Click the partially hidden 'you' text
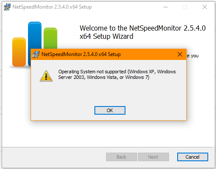The image size is (216, 169). pyautogui.click(x=194, y=56)
